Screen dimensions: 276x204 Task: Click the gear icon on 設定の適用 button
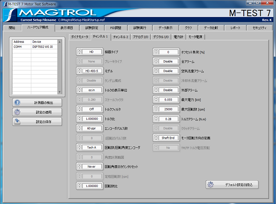point(17,112)
